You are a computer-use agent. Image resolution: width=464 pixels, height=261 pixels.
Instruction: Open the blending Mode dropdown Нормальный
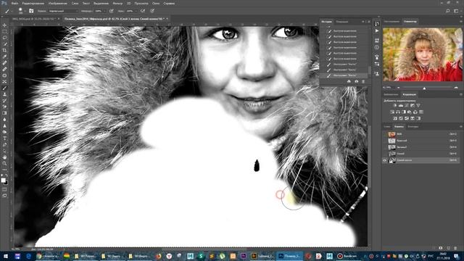[x=63, y=11]
